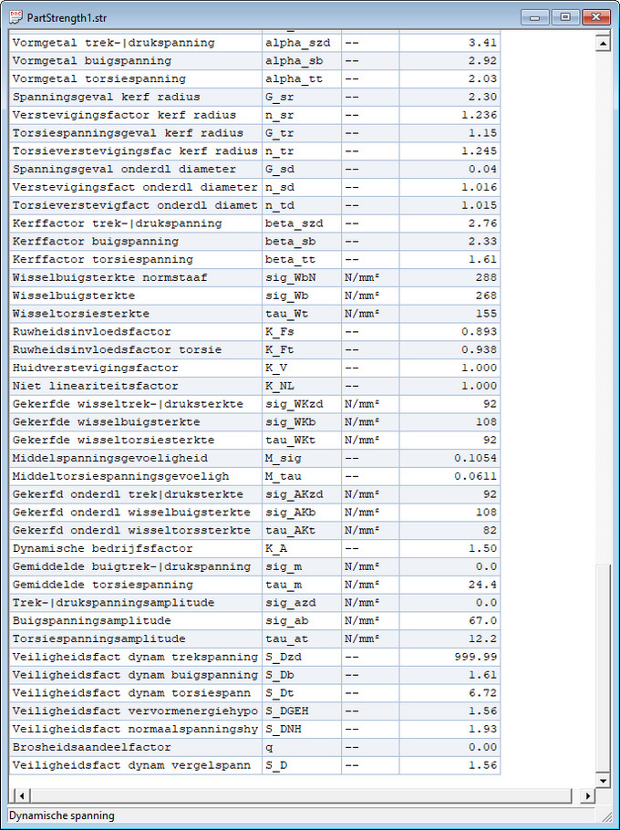Click the horizontal scrollbar thumb
Screen dimensions: 620x830
point(300,795)
